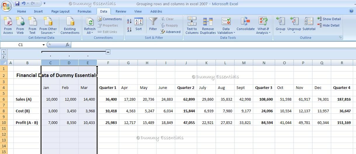Undo the last action in the quick access toolbar
Image resolution: width=356 pixels, height=154 pixels.
pyautogui.click(x=24, y=3)
